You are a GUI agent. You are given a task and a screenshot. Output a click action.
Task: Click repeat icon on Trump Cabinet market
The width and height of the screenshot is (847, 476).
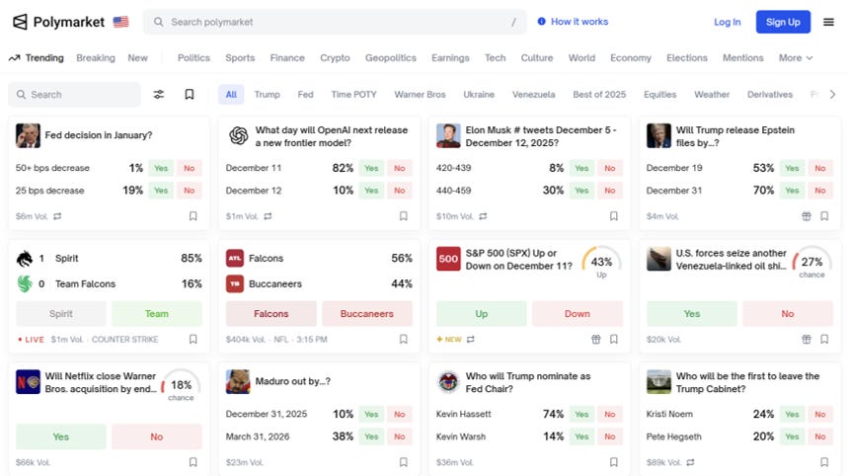(x=690, y=462)
